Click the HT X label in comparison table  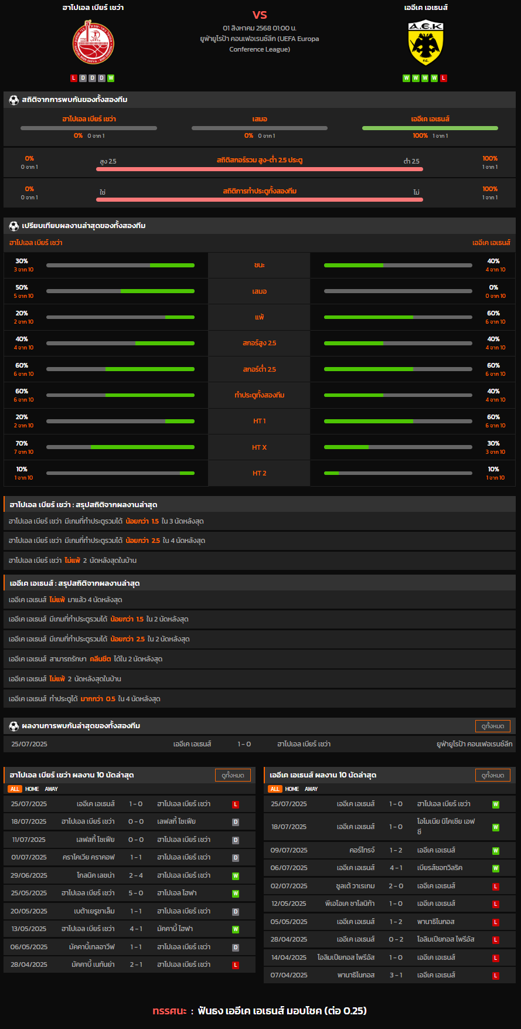click(x=260, y=447)
